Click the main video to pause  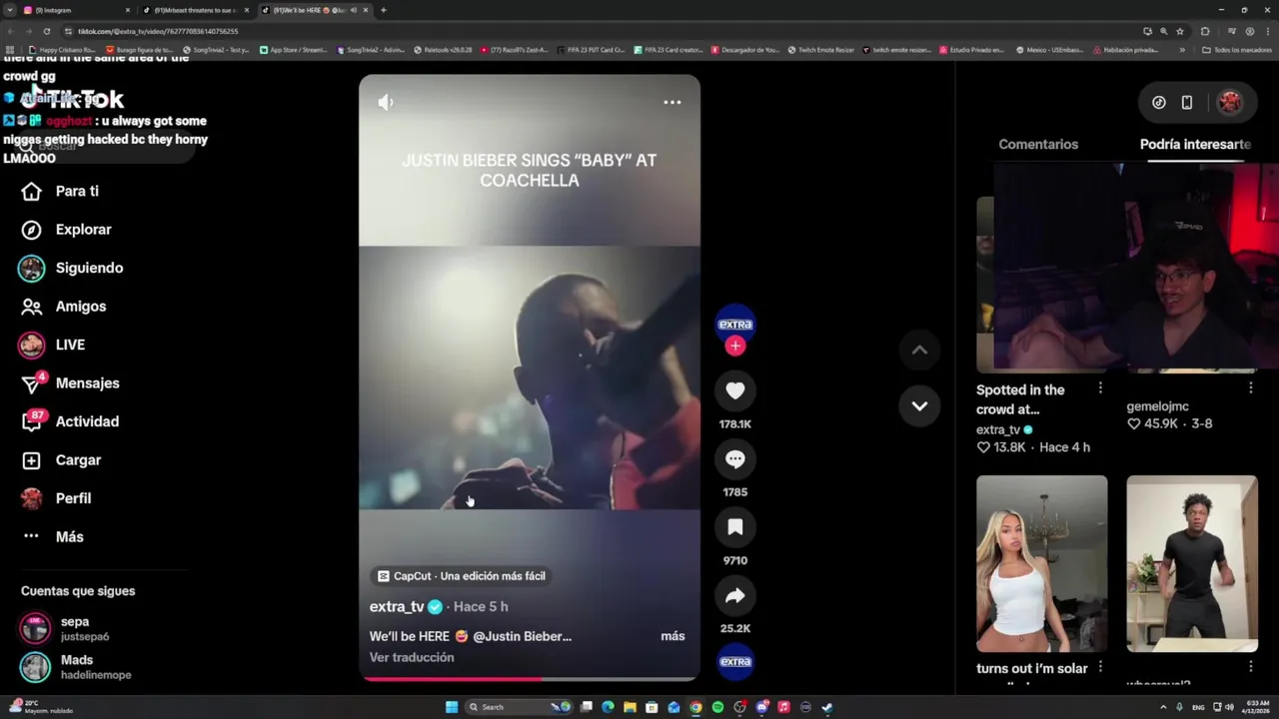pos(530,377)
